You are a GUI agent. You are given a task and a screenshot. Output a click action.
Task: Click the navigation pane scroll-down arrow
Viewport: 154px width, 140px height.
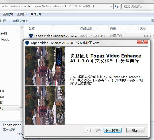point(22,119)
